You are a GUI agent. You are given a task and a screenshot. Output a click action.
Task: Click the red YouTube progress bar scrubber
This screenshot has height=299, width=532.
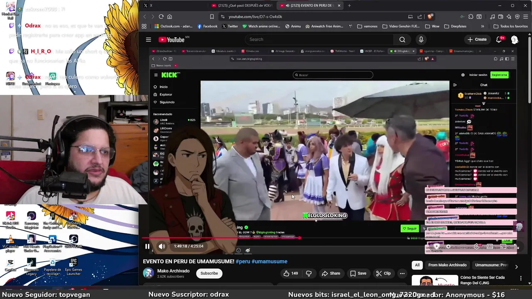pos(299,238)
